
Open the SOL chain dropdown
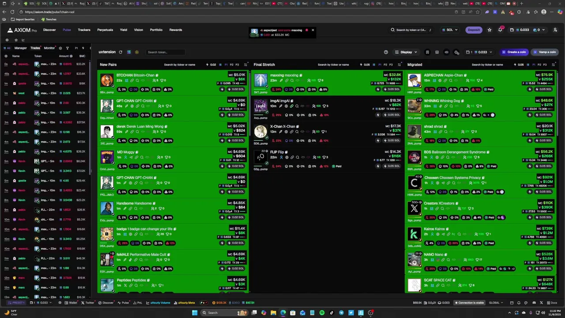450,30
